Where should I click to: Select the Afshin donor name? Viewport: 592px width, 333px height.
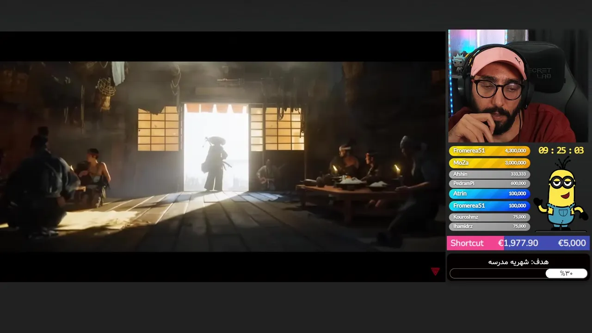point(460,174)
